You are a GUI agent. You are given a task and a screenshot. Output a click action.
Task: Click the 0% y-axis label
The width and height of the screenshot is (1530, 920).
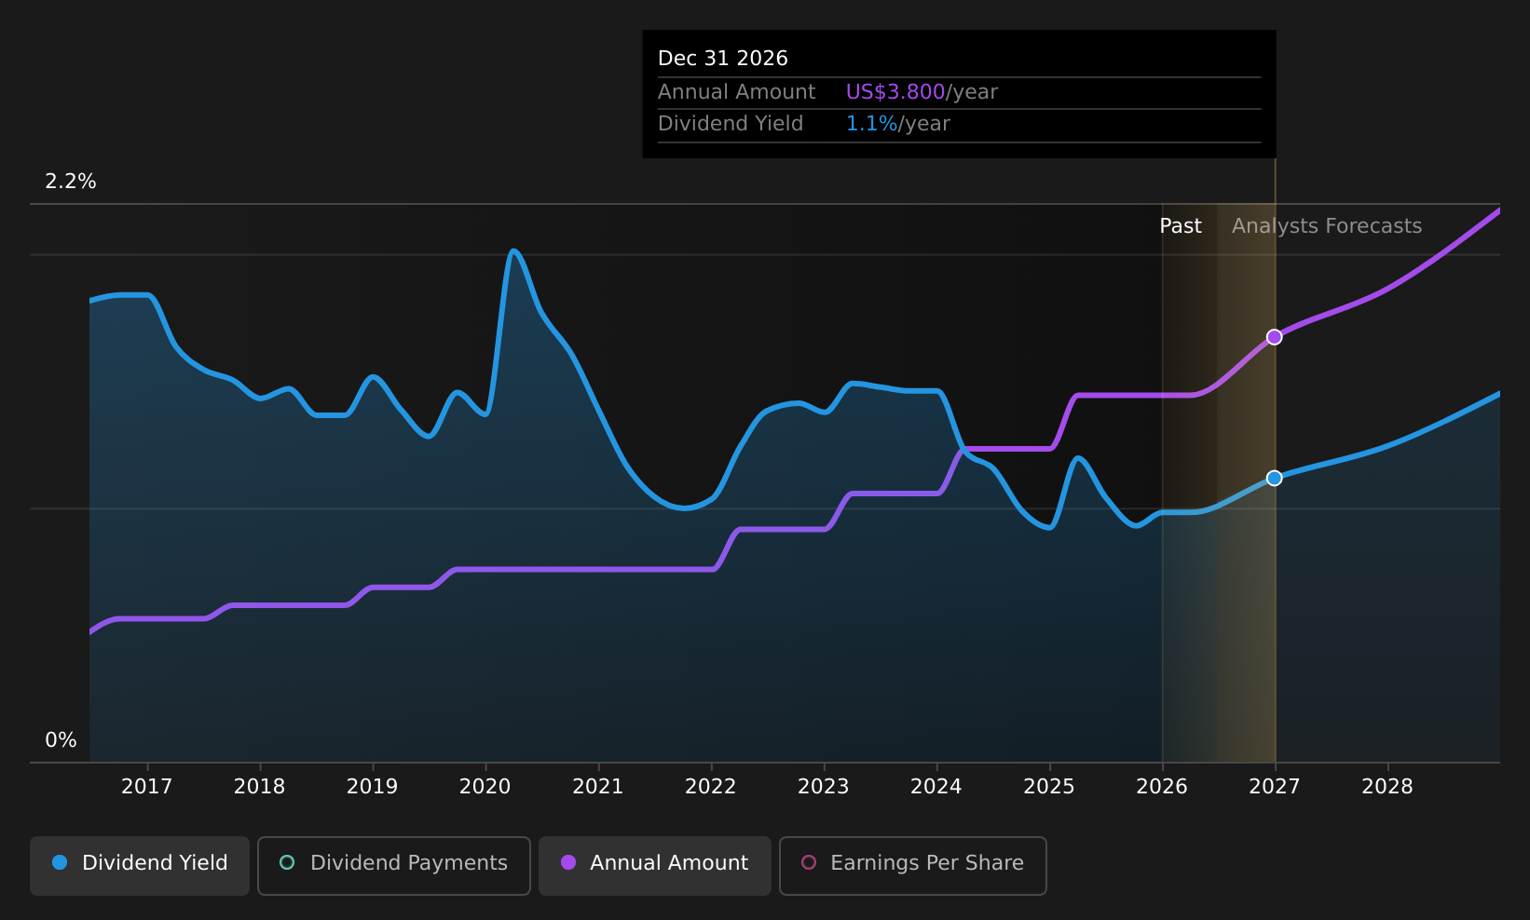tap(61, 740)
